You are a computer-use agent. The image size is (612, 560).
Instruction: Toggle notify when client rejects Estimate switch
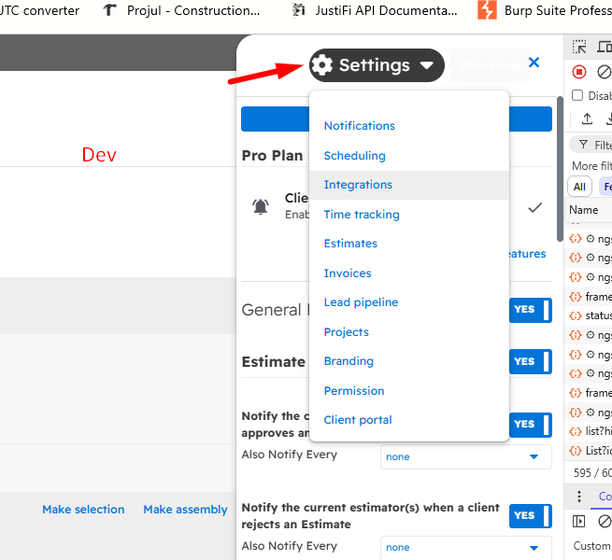[531, 516]
